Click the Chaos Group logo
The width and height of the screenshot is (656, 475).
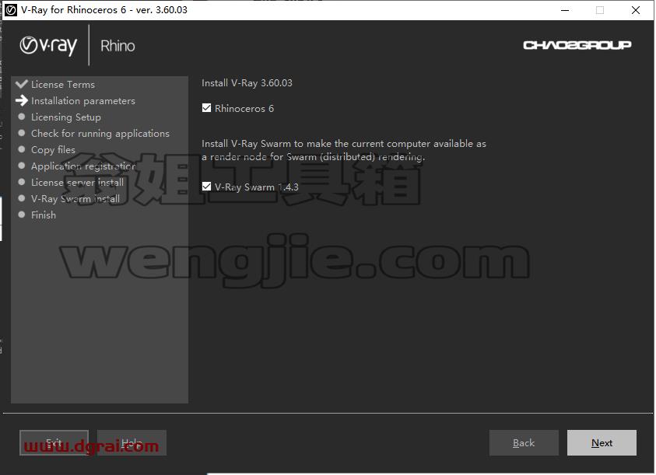[577, 45]
